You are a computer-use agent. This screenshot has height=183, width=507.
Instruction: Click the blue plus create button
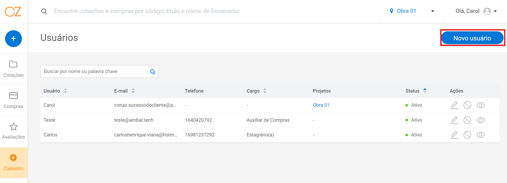13,39
